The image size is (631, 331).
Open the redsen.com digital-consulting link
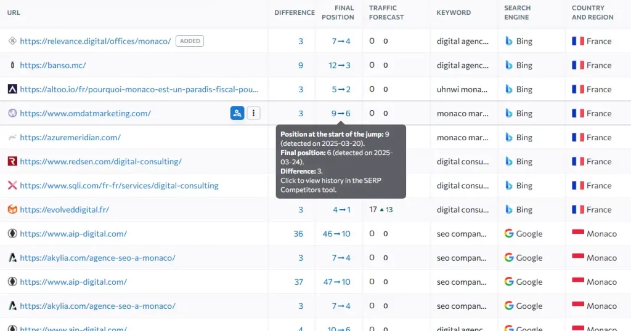click(x=100, y=161)
